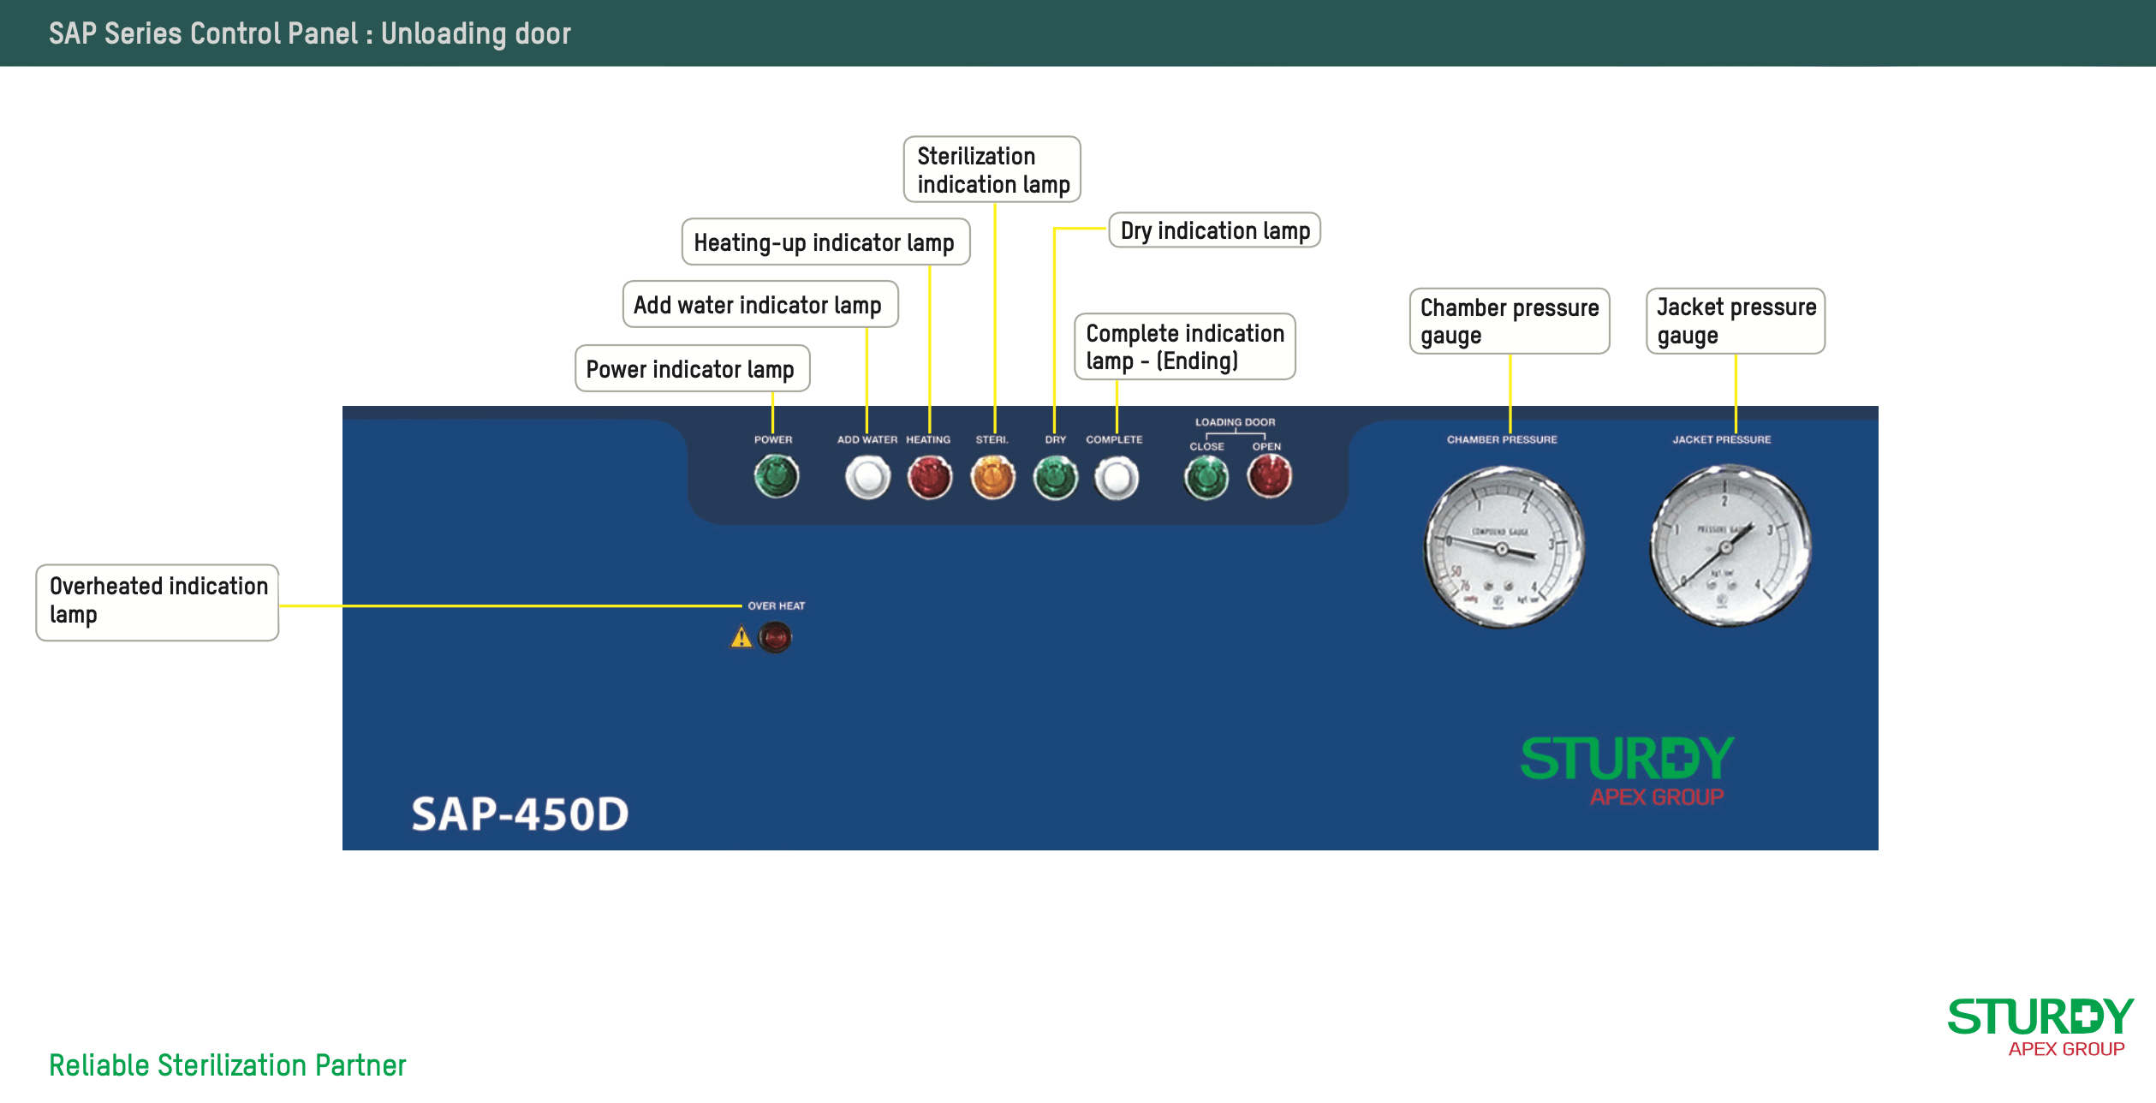Click the 'Heating-up indicator lamp' callout
The image size is (2156, 1103).
(825, 241)
